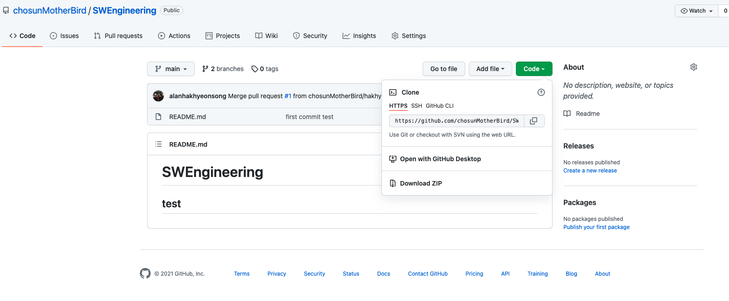Go to the Actions tab
The image size is (729, 301).
174,36
